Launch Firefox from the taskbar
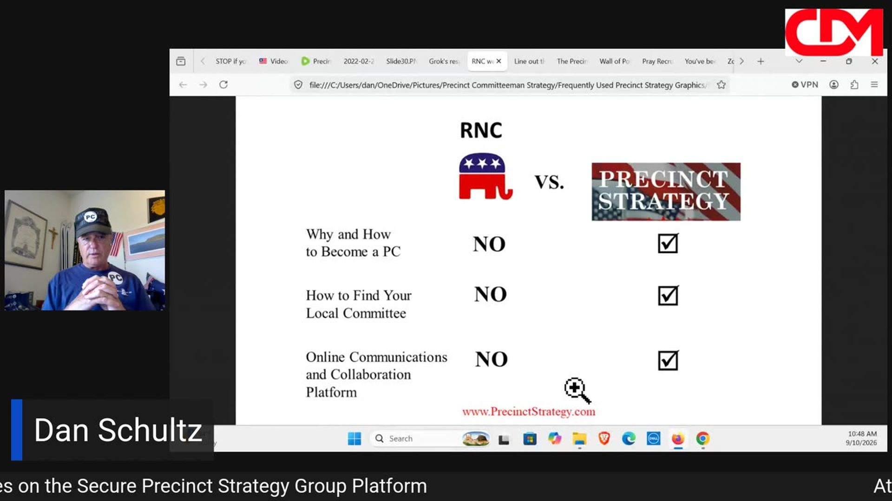 tap(678, 439)
